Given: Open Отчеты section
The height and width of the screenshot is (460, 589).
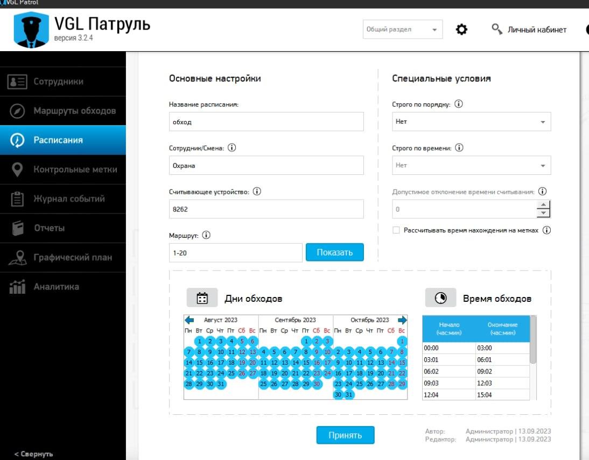Looking at the screenshot, I should pos(63,228).
